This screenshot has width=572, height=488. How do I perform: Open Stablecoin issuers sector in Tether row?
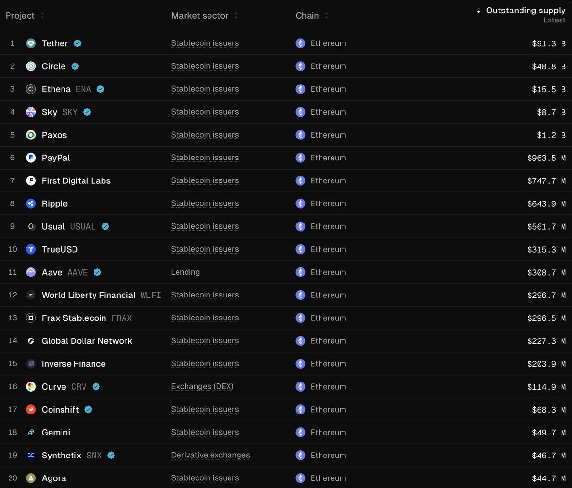(205, 43)
